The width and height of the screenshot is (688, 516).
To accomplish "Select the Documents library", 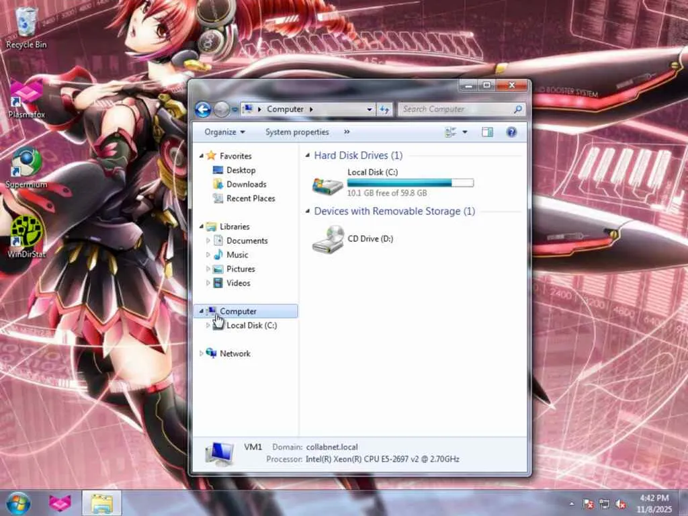I will (247, 241).
